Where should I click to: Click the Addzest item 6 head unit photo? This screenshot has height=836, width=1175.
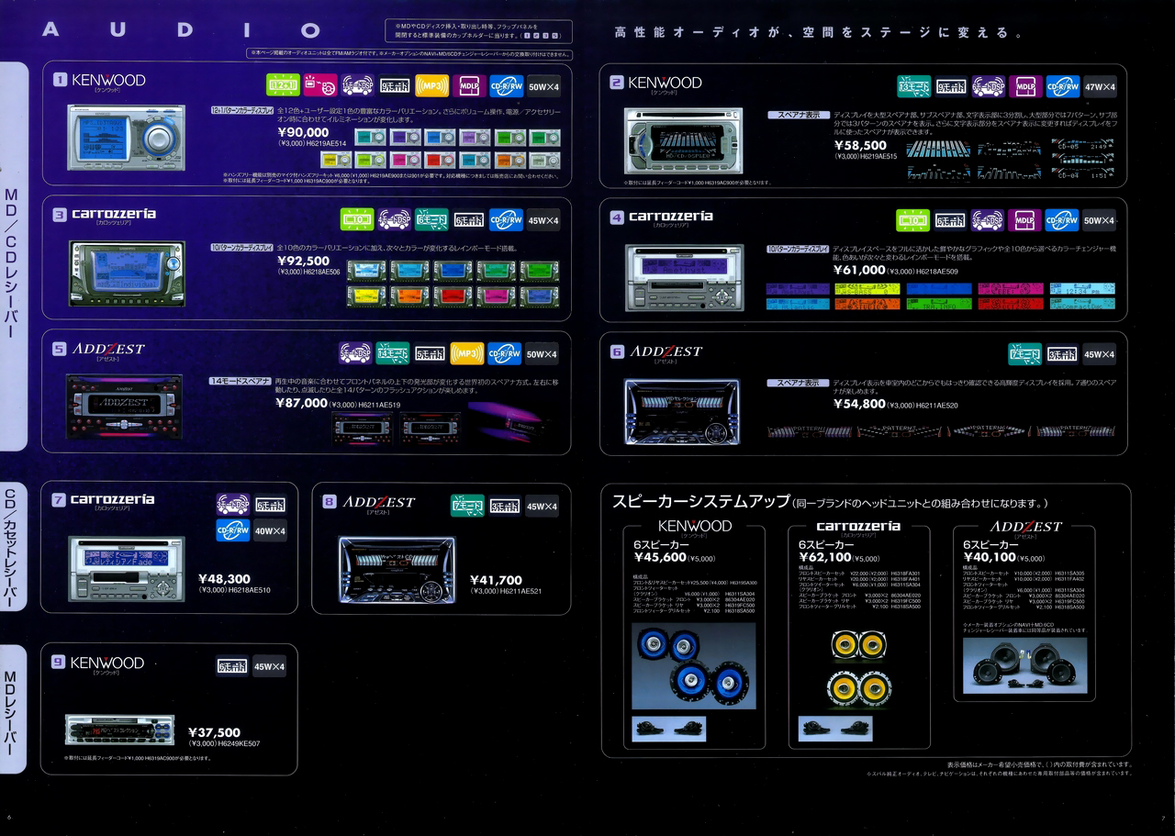pyautogui.click(x=682, y=412)
